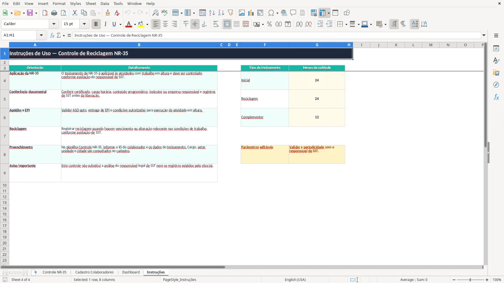Screen dimensions: 504x283
Task: Click the Insert Hyperlink icon
Action: click(284, 13)
